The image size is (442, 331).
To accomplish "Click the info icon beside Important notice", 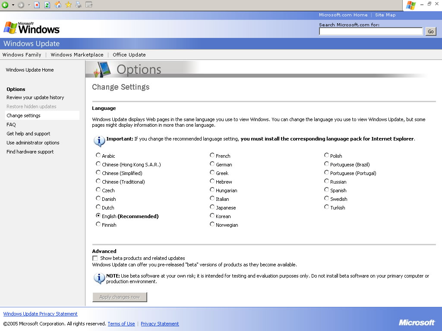I will (99, 141).
